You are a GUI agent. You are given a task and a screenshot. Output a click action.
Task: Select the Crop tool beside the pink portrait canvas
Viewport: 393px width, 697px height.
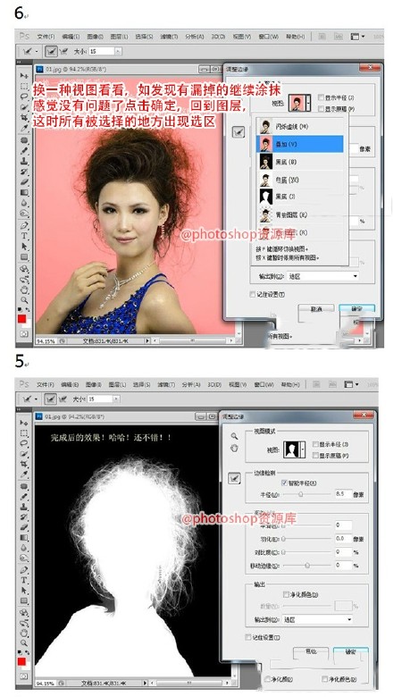point(24,117)
